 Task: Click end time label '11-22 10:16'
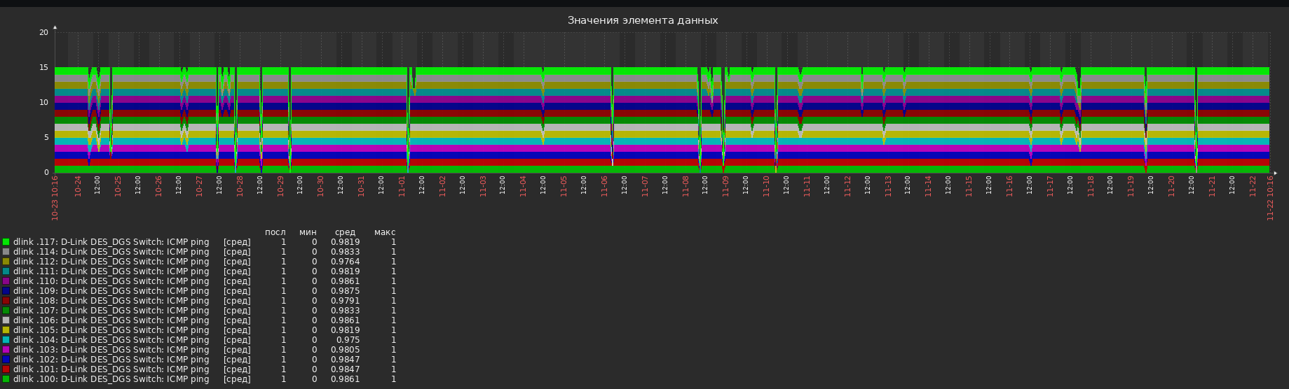click(x=1270, y=198)
